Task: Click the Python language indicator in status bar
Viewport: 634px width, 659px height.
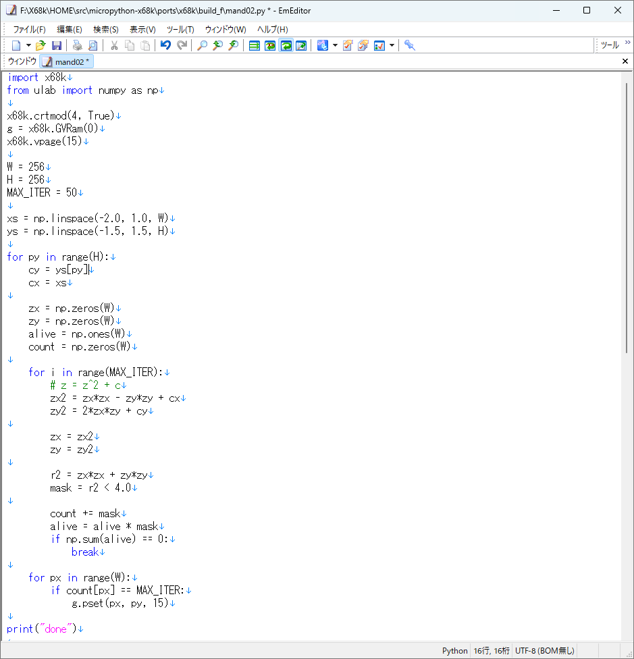Action: (x=454, y=651)
